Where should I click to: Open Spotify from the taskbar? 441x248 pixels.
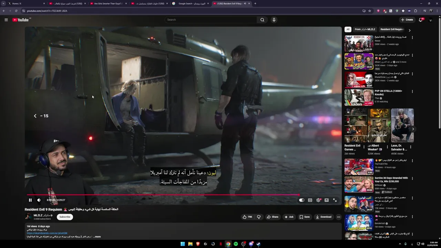point(236,244)
